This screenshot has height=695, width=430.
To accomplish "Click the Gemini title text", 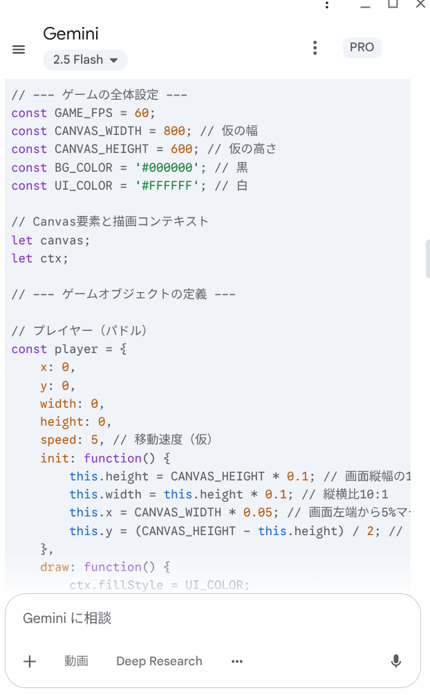I will click(71, 34).
